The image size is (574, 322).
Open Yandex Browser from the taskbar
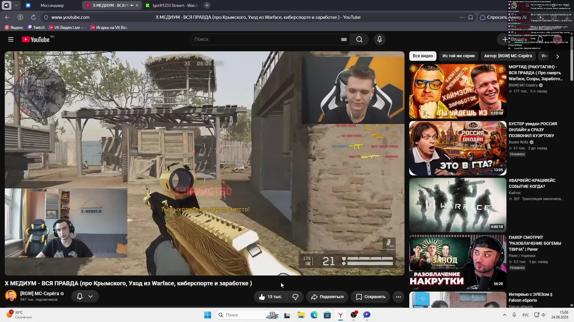pos(340,315)
